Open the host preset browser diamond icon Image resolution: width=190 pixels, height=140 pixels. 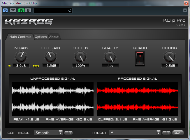70,10
